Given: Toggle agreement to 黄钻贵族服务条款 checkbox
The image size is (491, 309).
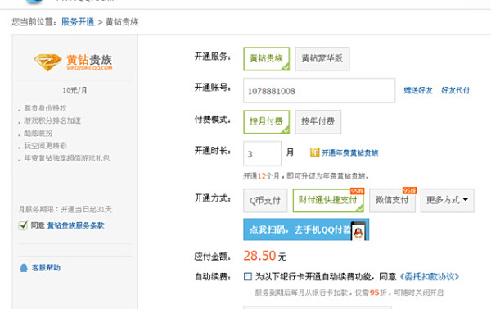Looking at the screenshot, I should (23, 225).
